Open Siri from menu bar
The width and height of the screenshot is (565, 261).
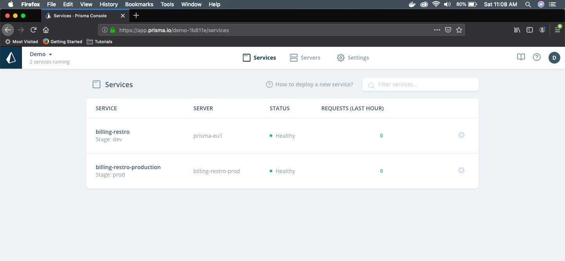click(x=541, y=4)
